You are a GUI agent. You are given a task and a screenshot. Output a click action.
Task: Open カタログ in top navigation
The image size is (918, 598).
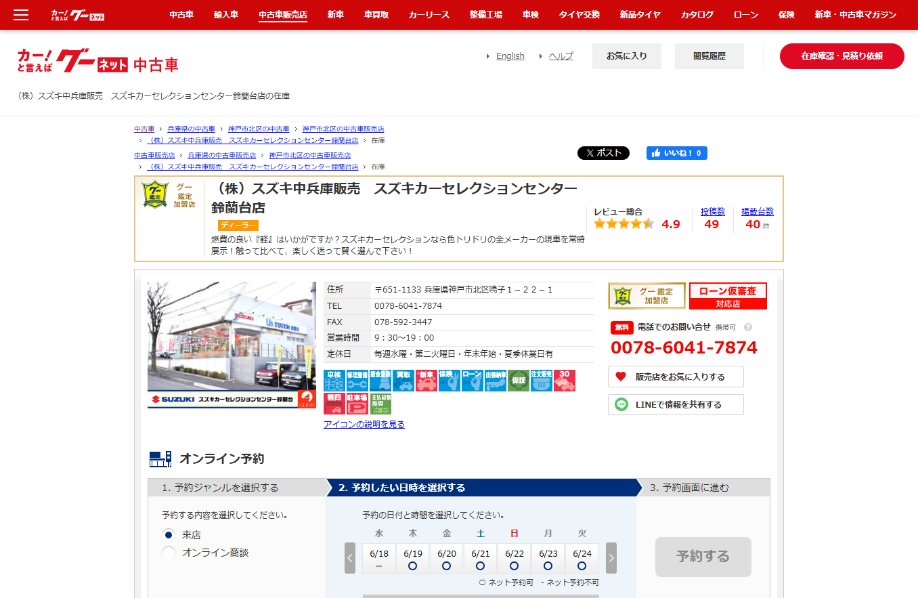click(x=697, y=14)
